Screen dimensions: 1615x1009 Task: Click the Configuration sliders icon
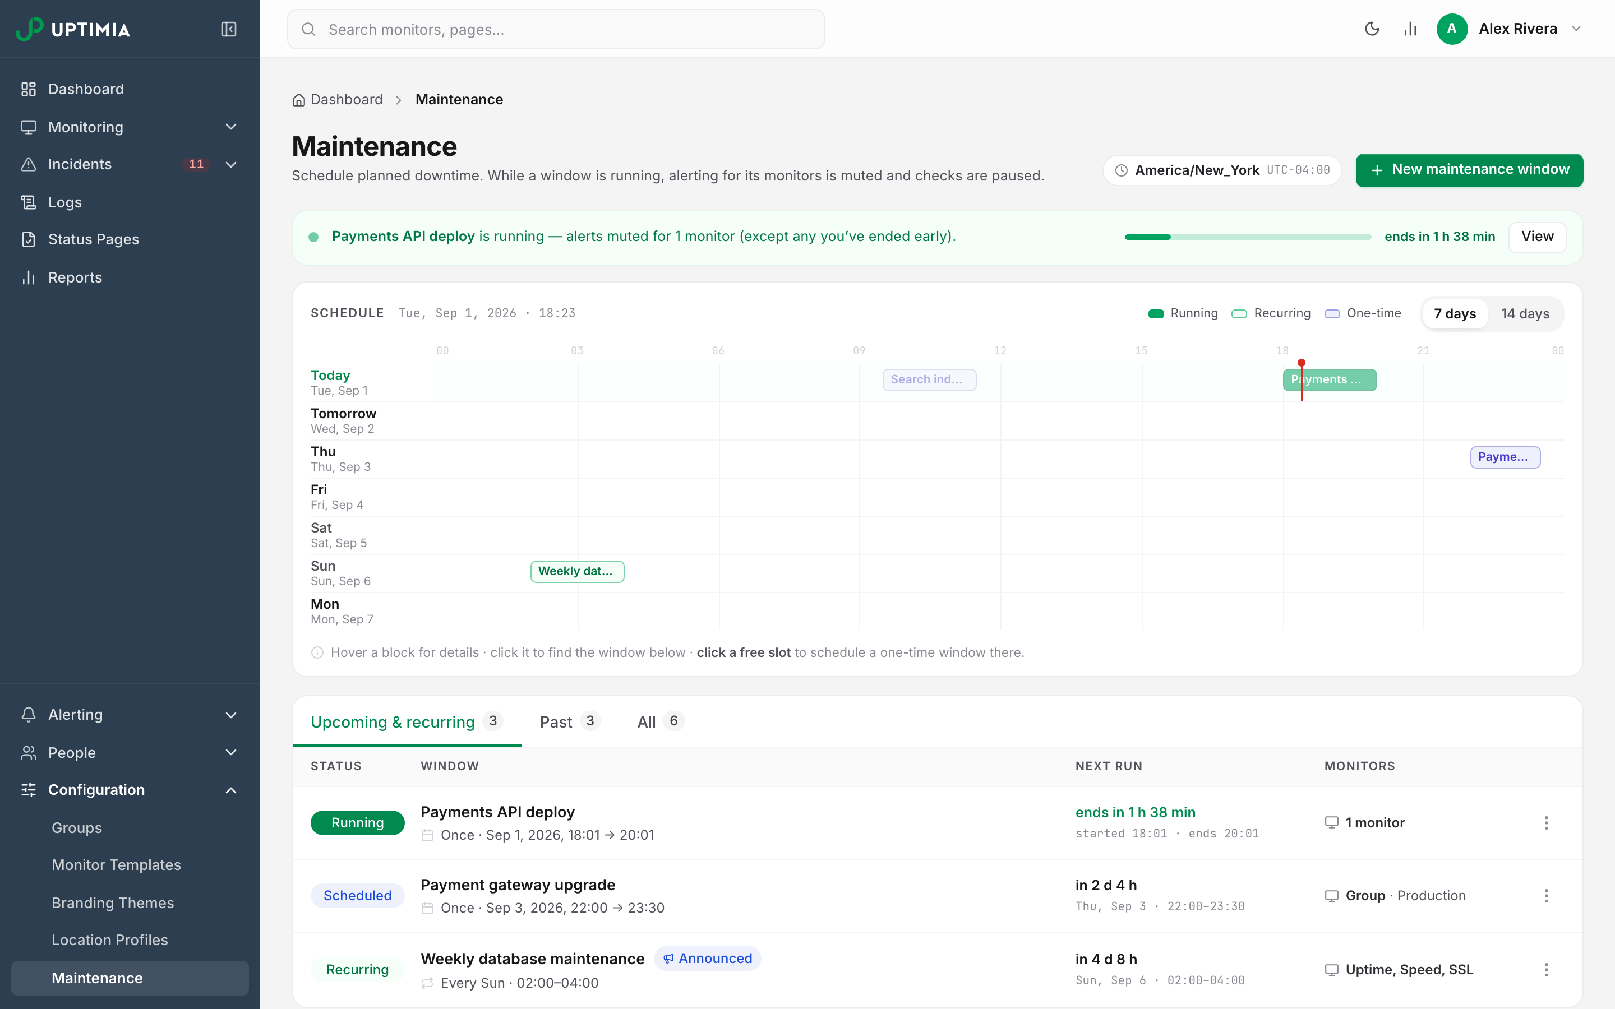coord(28,790)
